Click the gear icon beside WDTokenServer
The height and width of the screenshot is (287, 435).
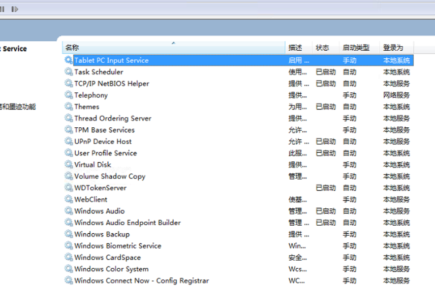click(69, 188)
